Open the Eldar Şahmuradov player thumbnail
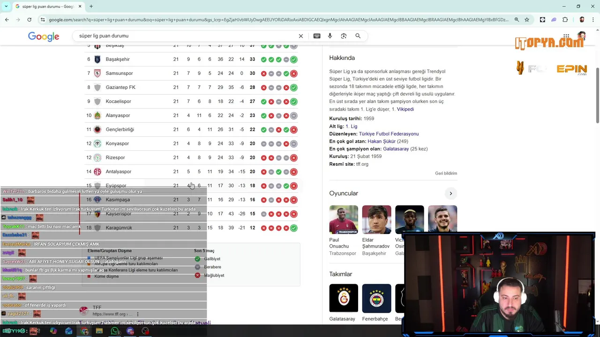Screen dimensions: 600x337 click(376, 220)
